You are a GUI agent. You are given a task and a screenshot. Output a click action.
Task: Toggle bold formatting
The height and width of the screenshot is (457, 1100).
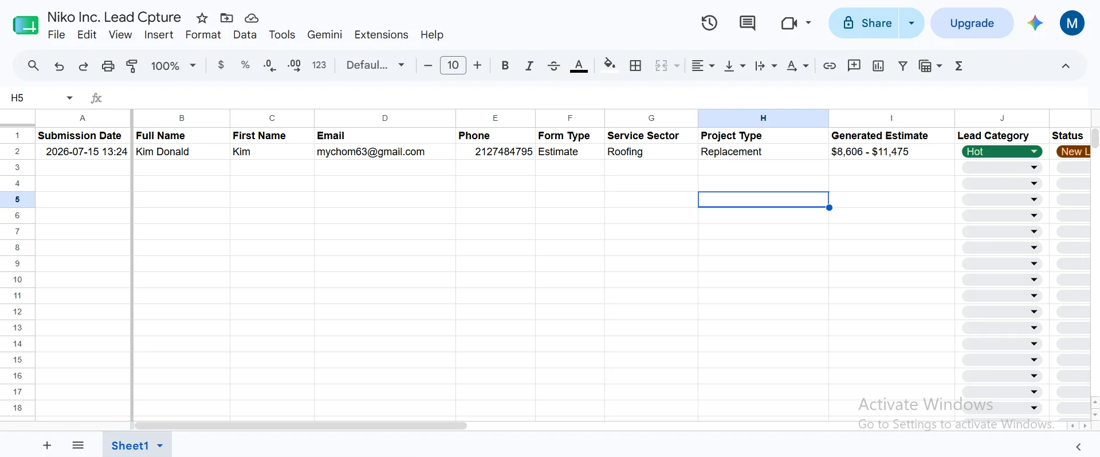[x=505, y=65]
